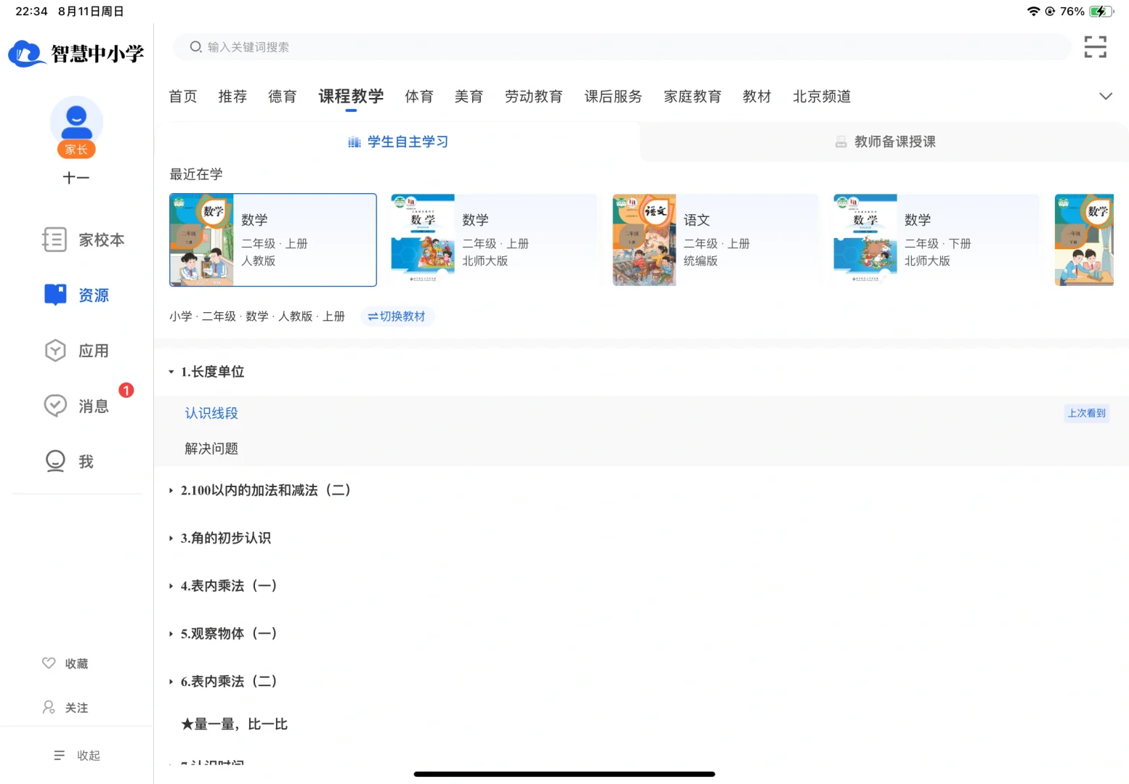Viewport: 1129px width, 784px height.
Task: Click the 智慧中小学 logo
Action: pos(76,53)
